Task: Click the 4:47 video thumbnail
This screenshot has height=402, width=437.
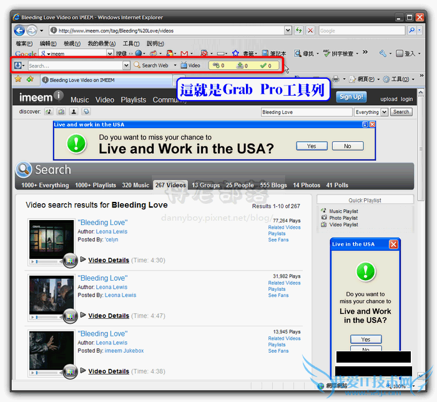Action: coord(52,294)
